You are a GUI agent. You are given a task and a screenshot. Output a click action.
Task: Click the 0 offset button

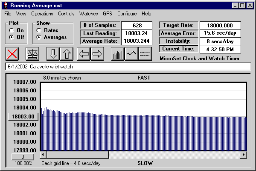coord(23,157)
